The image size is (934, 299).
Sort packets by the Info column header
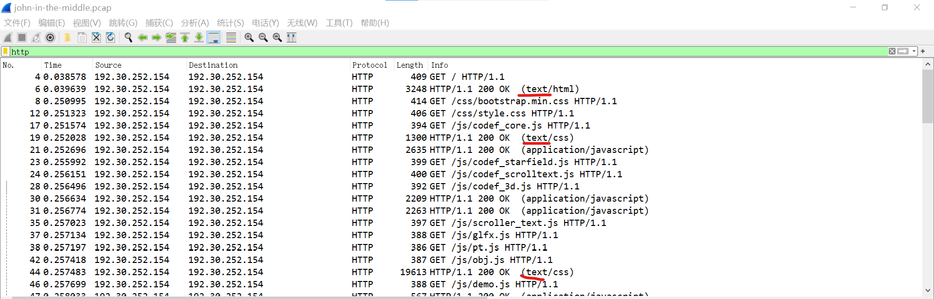point(674,65)
